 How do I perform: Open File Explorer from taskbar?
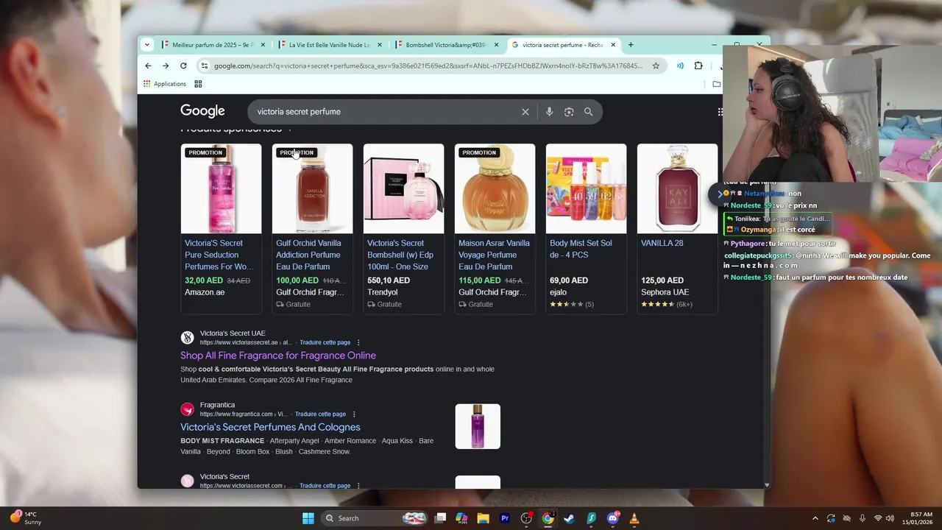483,518
